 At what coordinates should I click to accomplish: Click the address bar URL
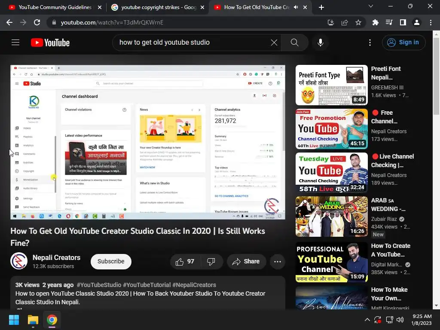click(x=112, y=22)
